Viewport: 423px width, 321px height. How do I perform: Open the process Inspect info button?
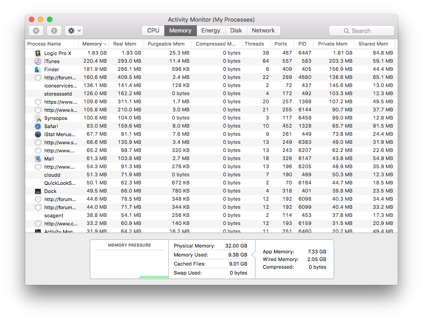tap(54, 31)
